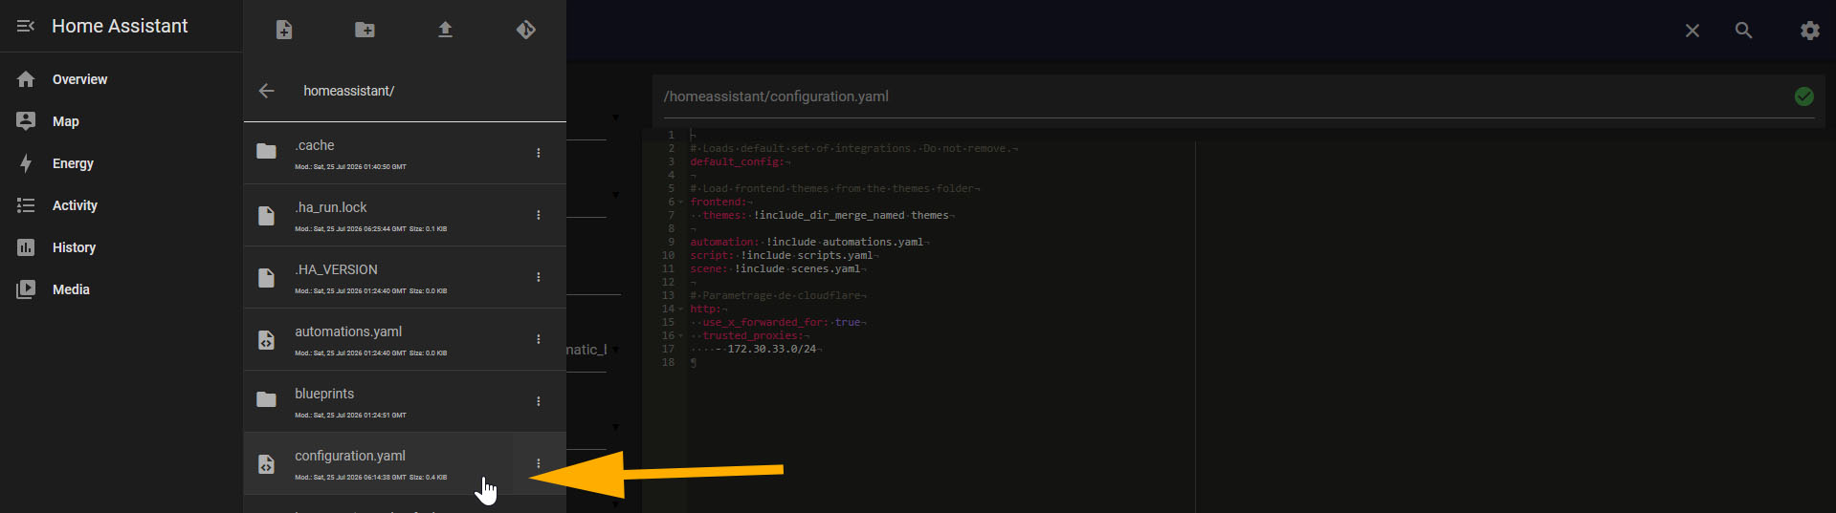Click the scene include scenes.yaml line

point(778,268)
